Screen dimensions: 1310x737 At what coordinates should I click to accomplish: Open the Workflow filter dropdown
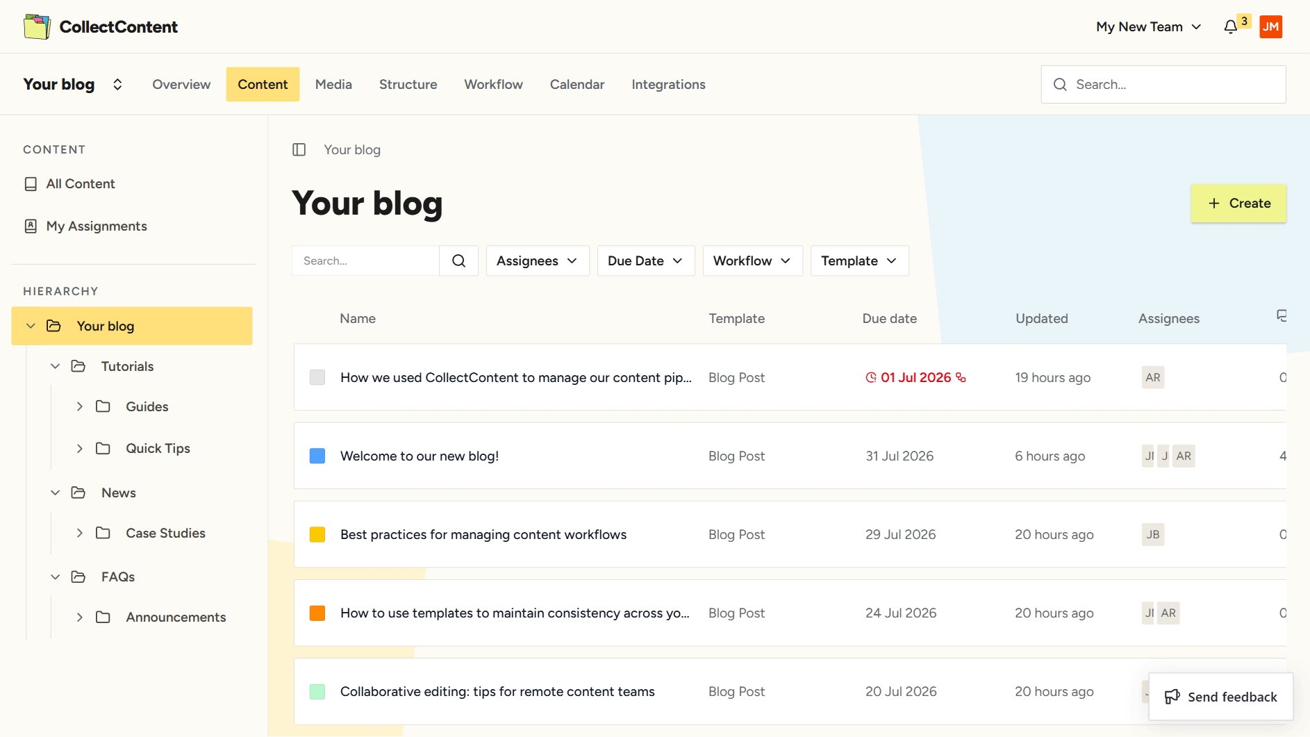tap(752, 260)
